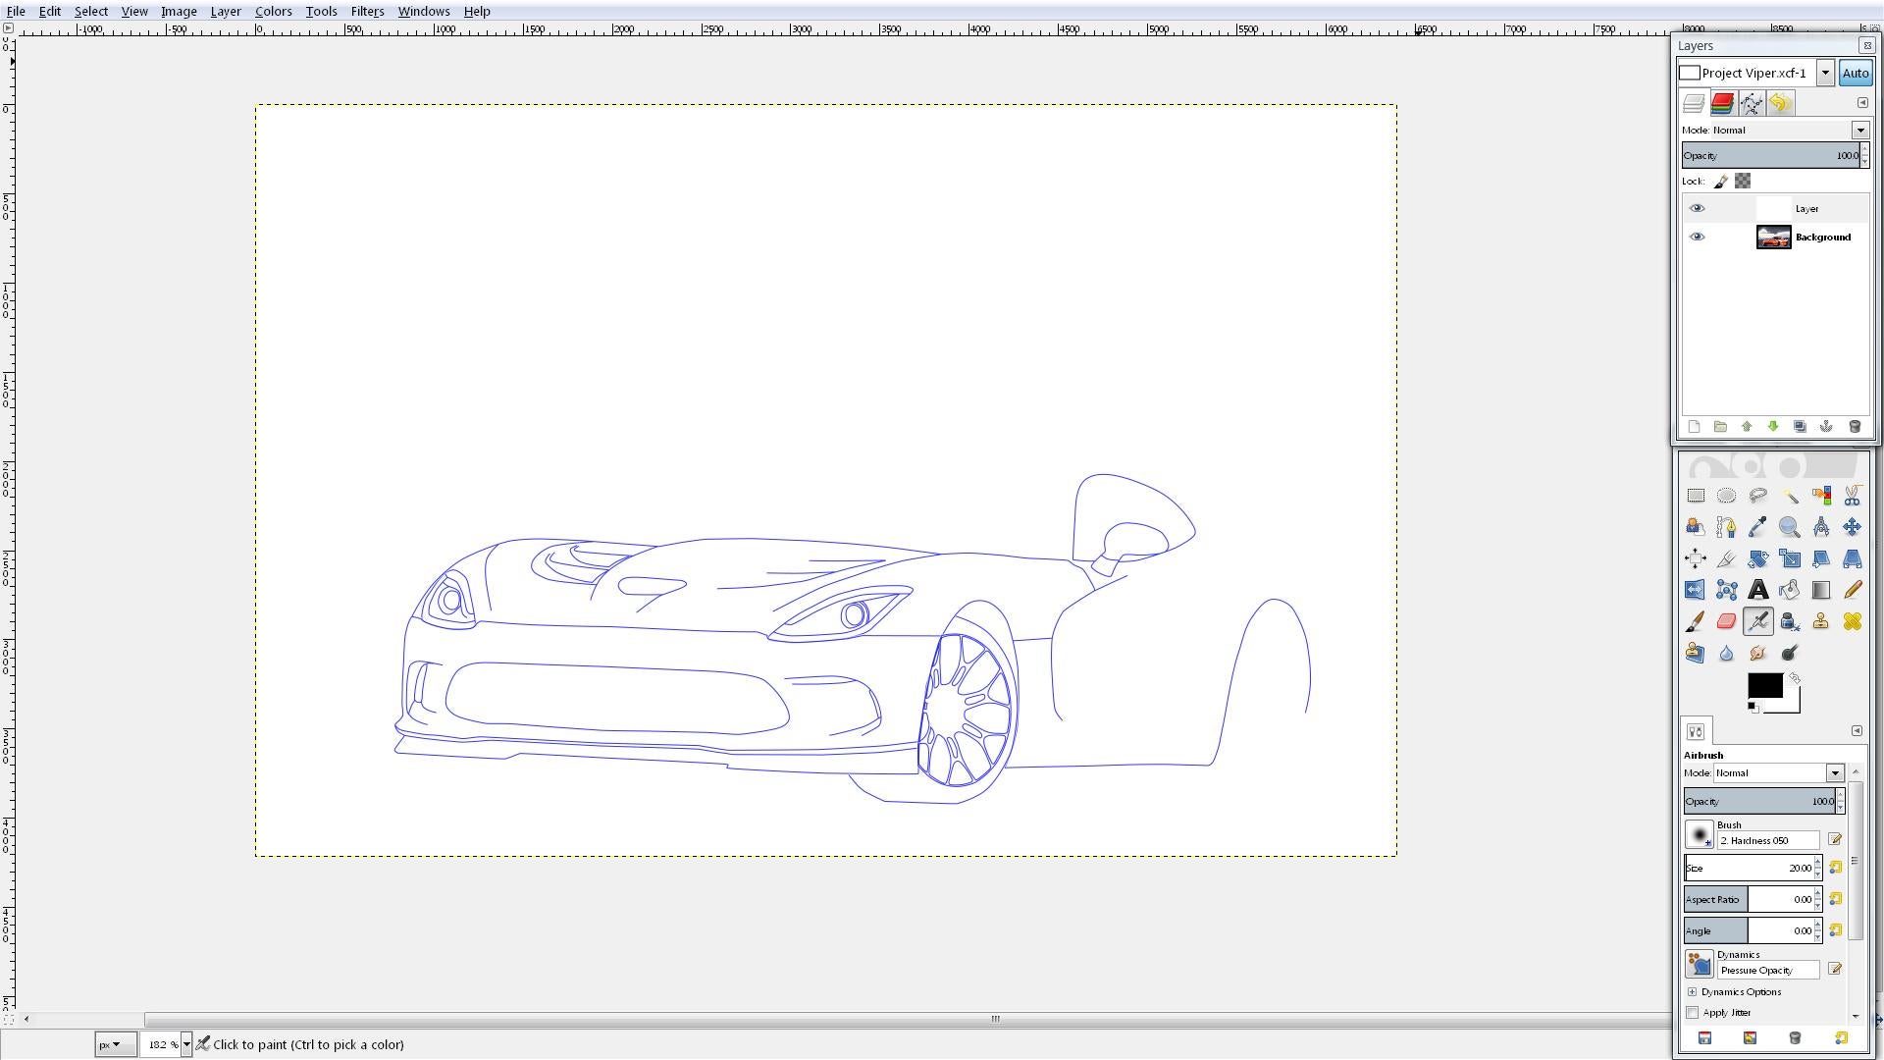Delete the layer with trash button
The height and width of the screenshot is (1060, 1884).
pos(1855,427)
